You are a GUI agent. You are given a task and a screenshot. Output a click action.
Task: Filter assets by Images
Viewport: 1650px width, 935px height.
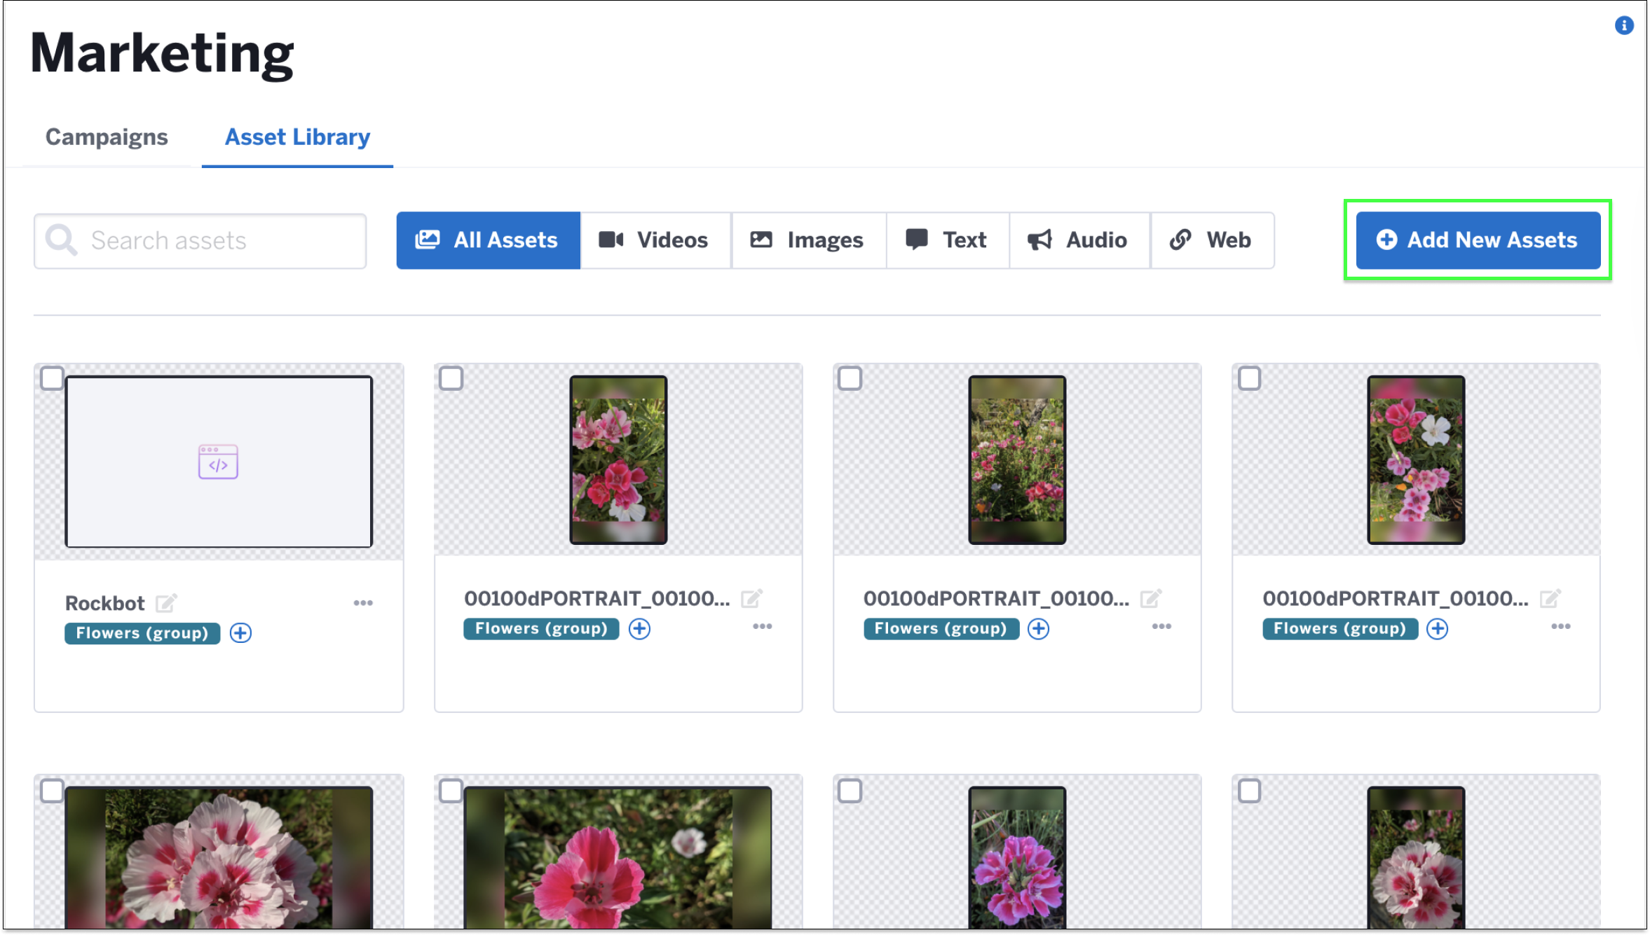coord(809,240)
